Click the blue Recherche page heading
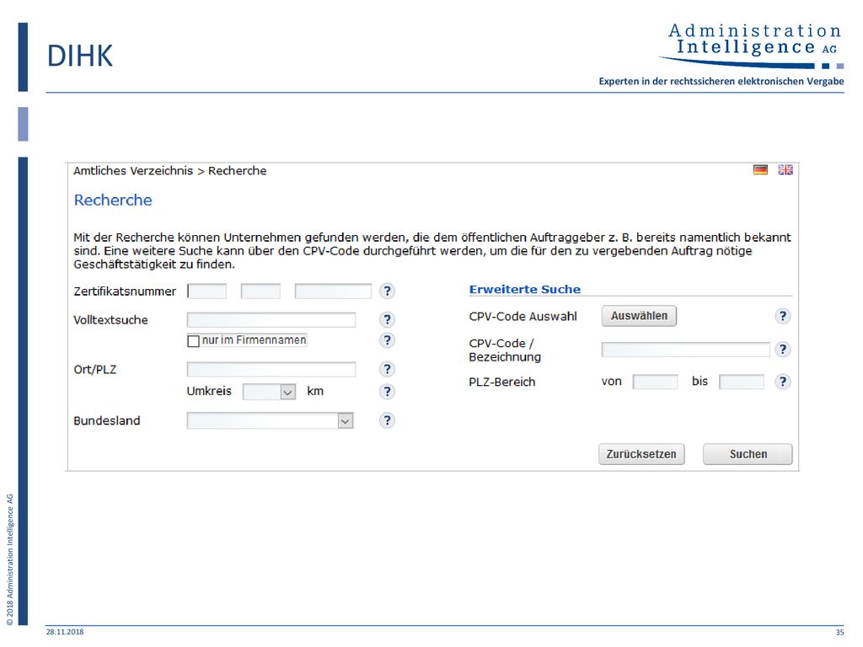This screenshot has width=863, height=647. point(113,201)
